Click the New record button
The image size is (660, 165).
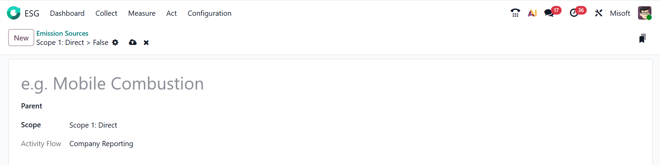click(x=21, y=38)
